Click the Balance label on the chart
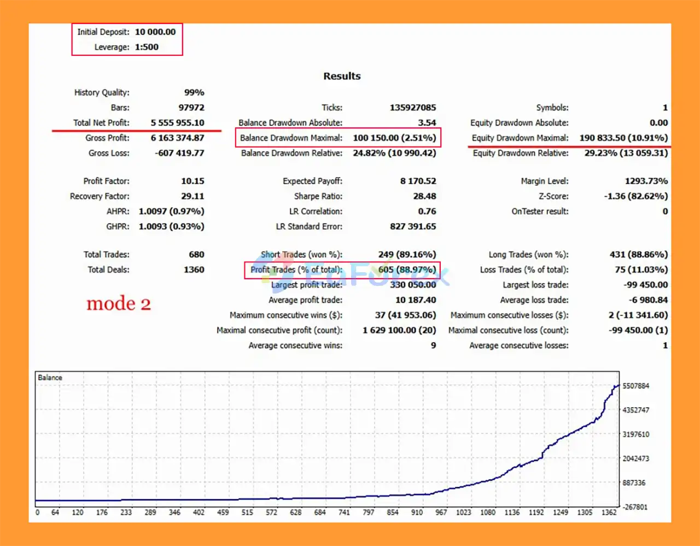This screenshot has height=546, width=700. [50, 377]
